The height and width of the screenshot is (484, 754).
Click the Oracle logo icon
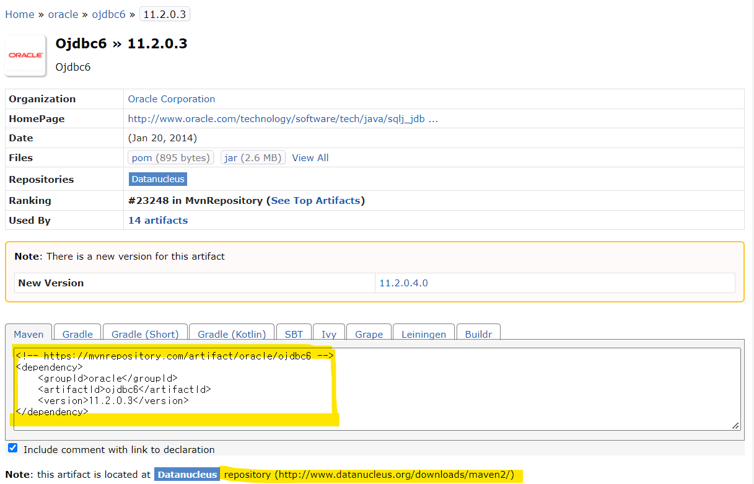pos(26,55)
